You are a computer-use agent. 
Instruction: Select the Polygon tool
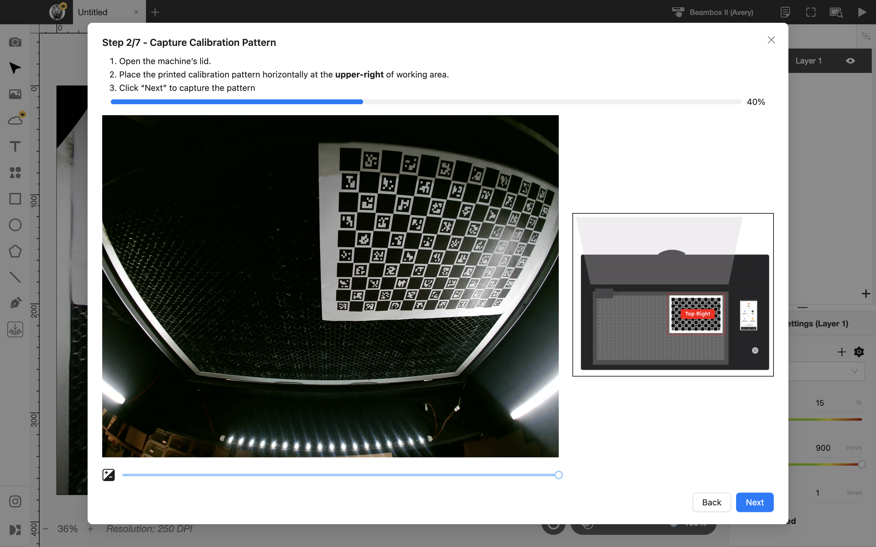coord(15,251)
